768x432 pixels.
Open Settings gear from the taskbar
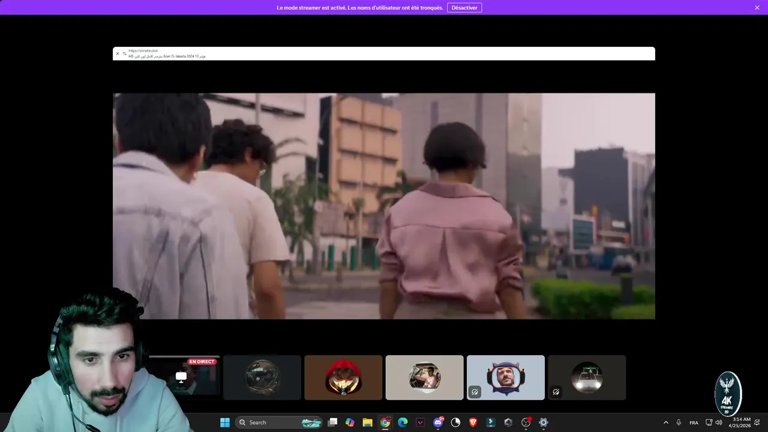pos(544,422)
